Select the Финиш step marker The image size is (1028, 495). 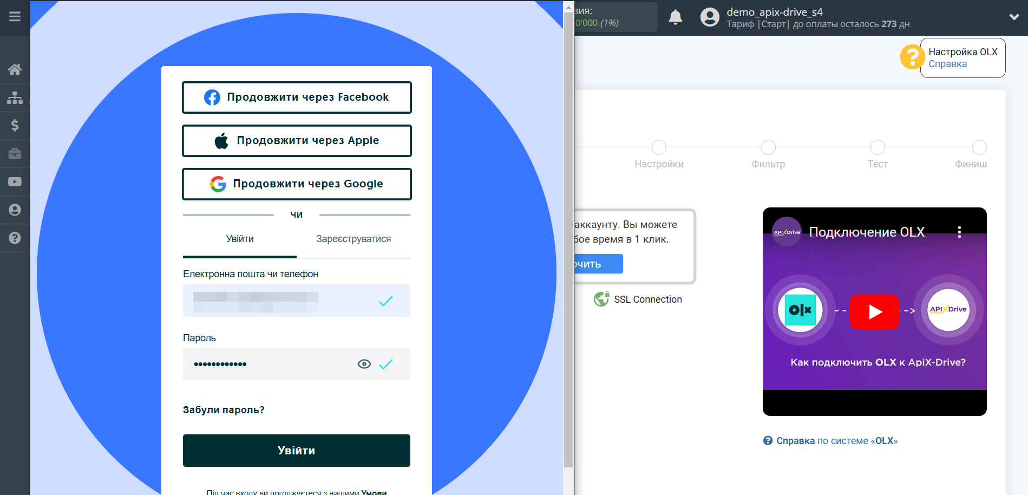(979, 147)
